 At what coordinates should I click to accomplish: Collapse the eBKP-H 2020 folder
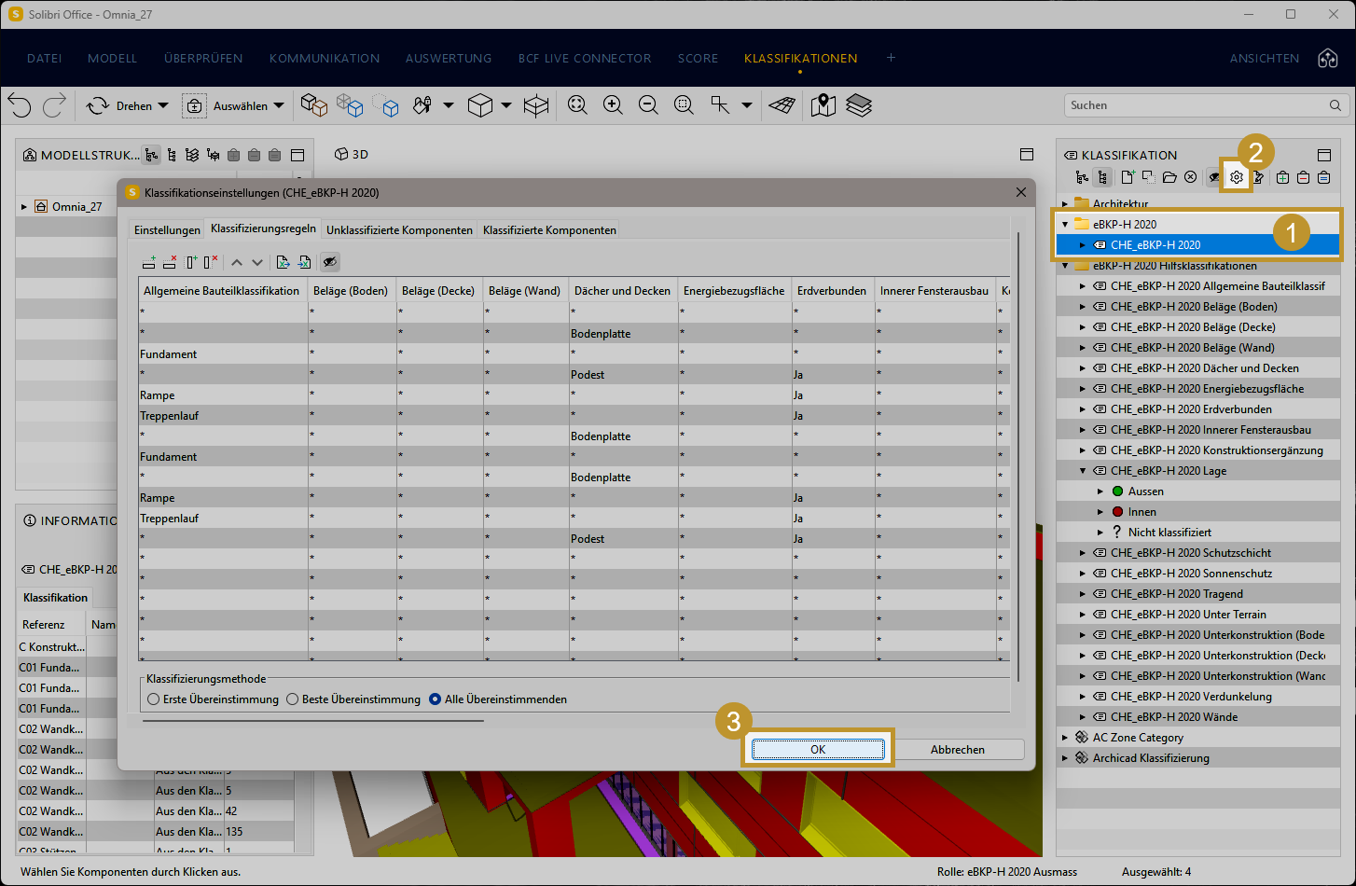(x=1065, y=224)
